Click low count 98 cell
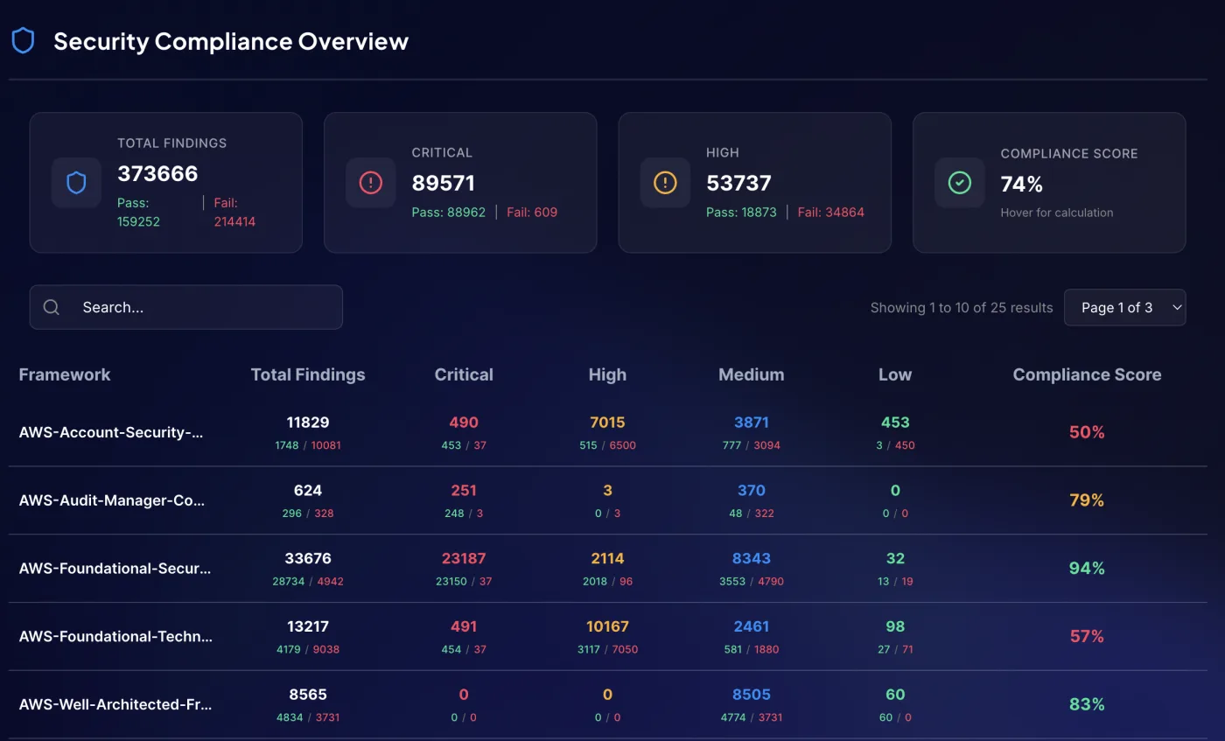Viewport: 1225px width, 741px height. (895, 627)
